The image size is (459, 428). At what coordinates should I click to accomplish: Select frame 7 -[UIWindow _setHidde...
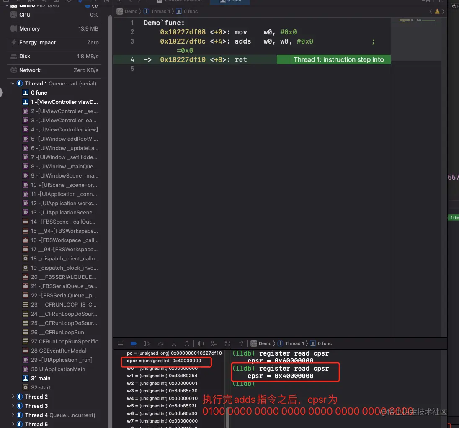pyautogui.click(x=61, y=157)
